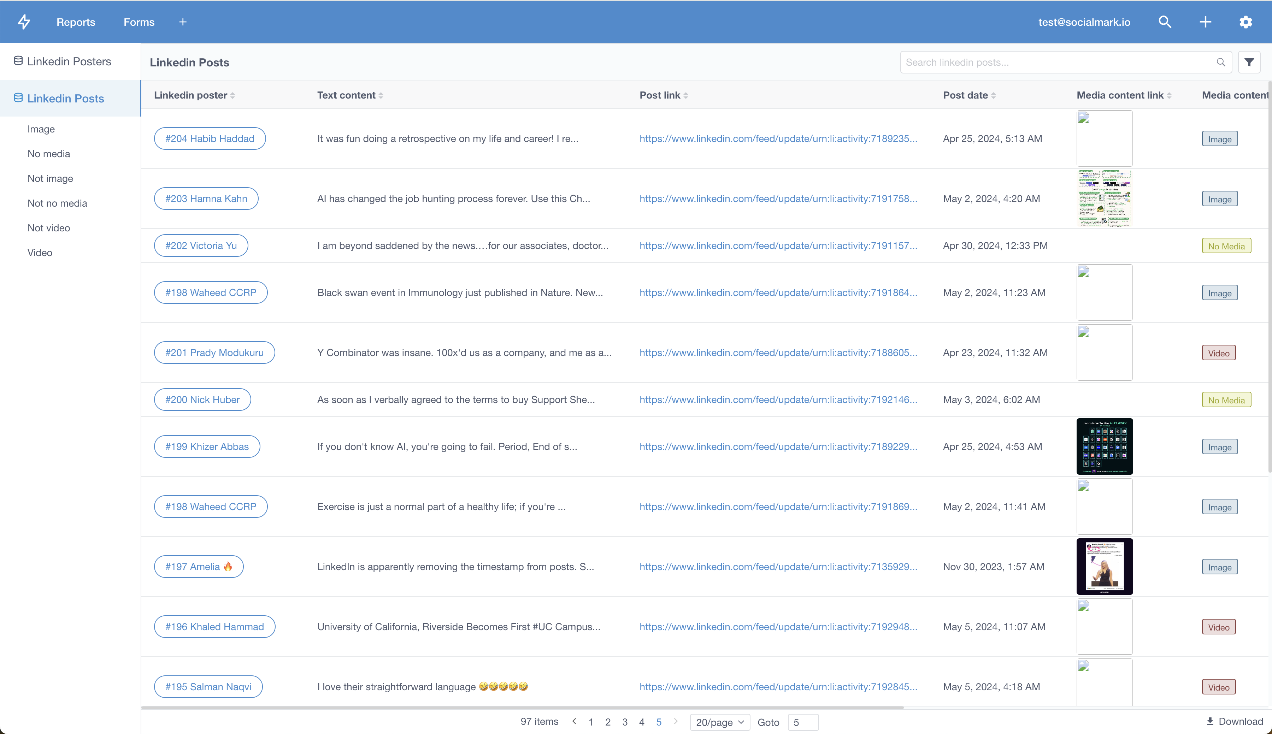Open Khizer Abbas post image thumbnail
Viewport: 1272px width, 734px height.
pyautogui.click(x=1104, y=446)
